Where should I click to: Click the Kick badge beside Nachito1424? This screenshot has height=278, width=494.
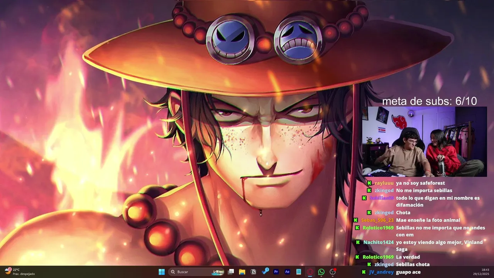coord(358,242)
